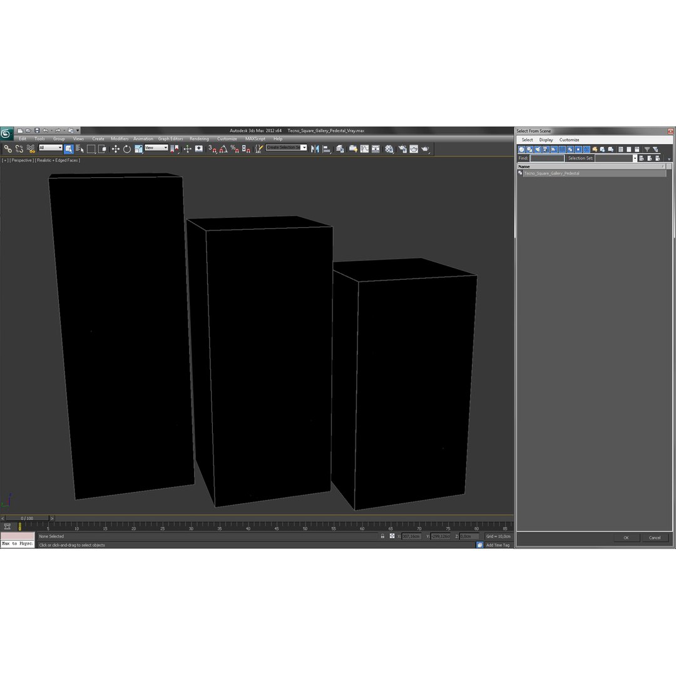The height and width of the screenshot is (676, 676).
Task: Click the New Scene icon in Quick Access toolbar
Action: 20,131
